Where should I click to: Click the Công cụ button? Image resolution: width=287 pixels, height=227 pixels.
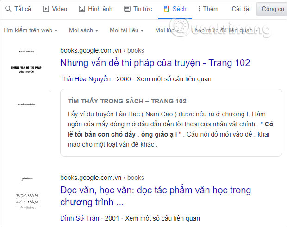click(272, 9)
